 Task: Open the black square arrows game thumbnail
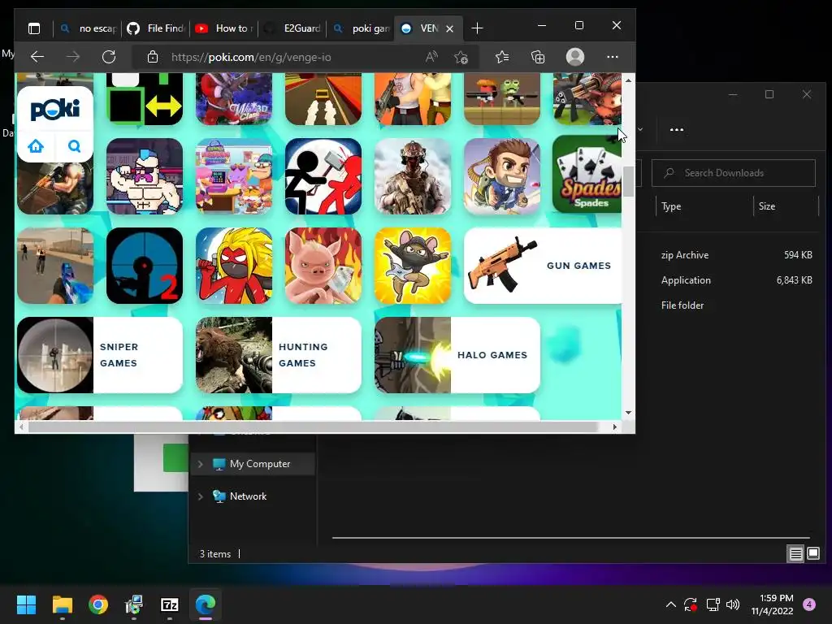pyautogui.click(x=145, y=98)
